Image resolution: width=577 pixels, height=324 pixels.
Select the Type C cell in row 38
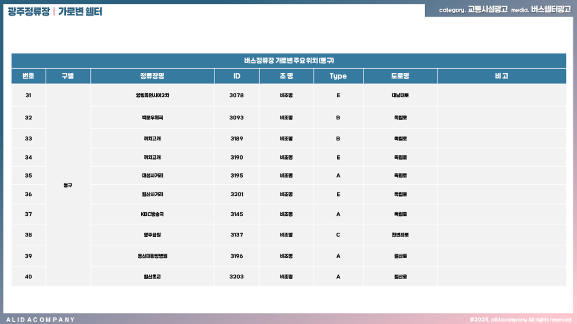(338, 234)
